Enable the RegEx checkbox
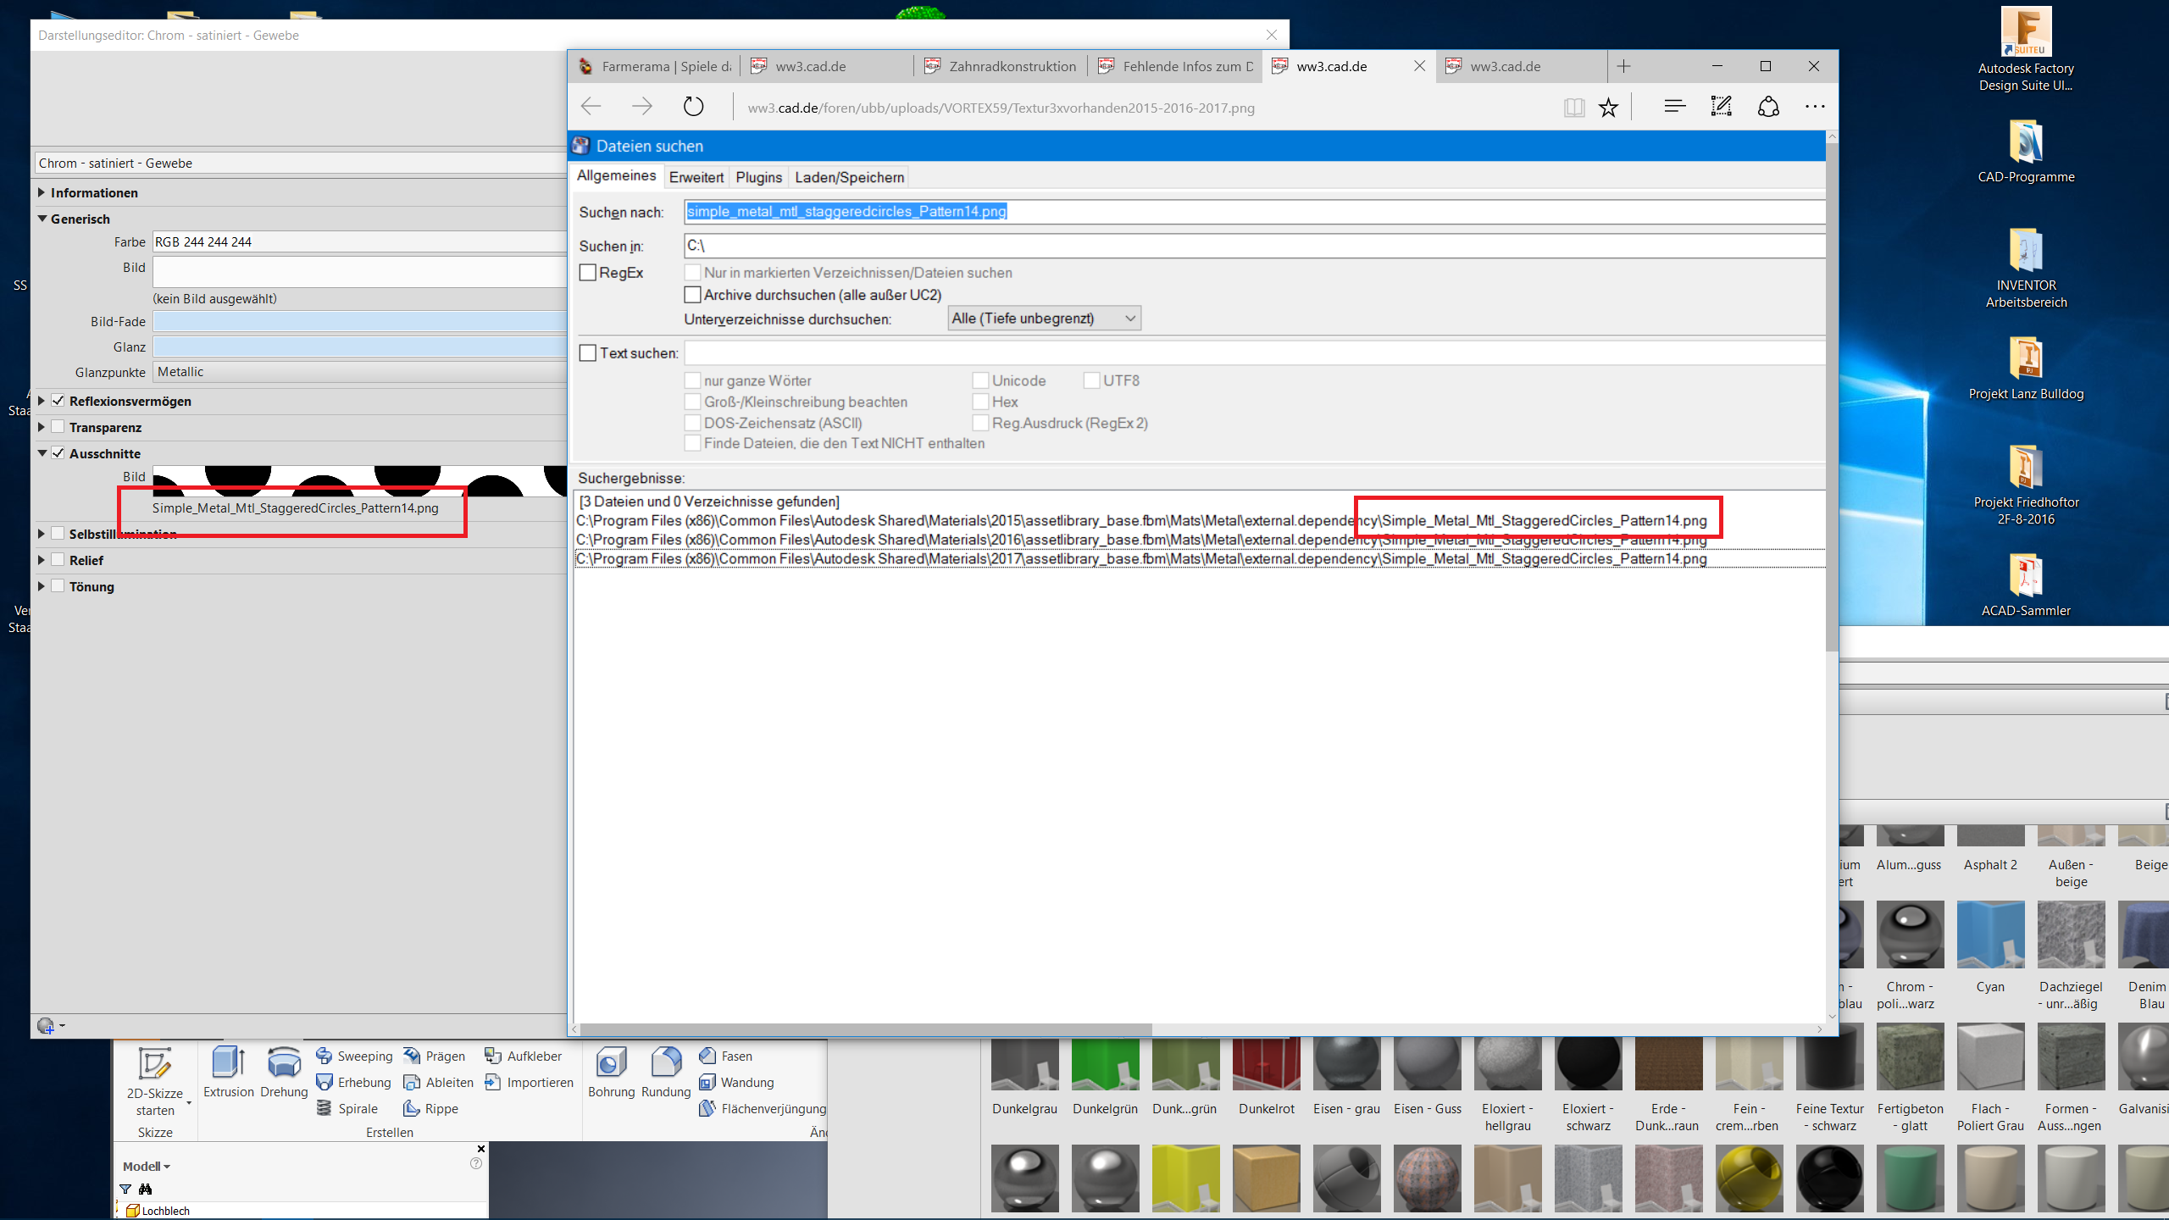This screenshot has height=1220, width=2169. 587,273
